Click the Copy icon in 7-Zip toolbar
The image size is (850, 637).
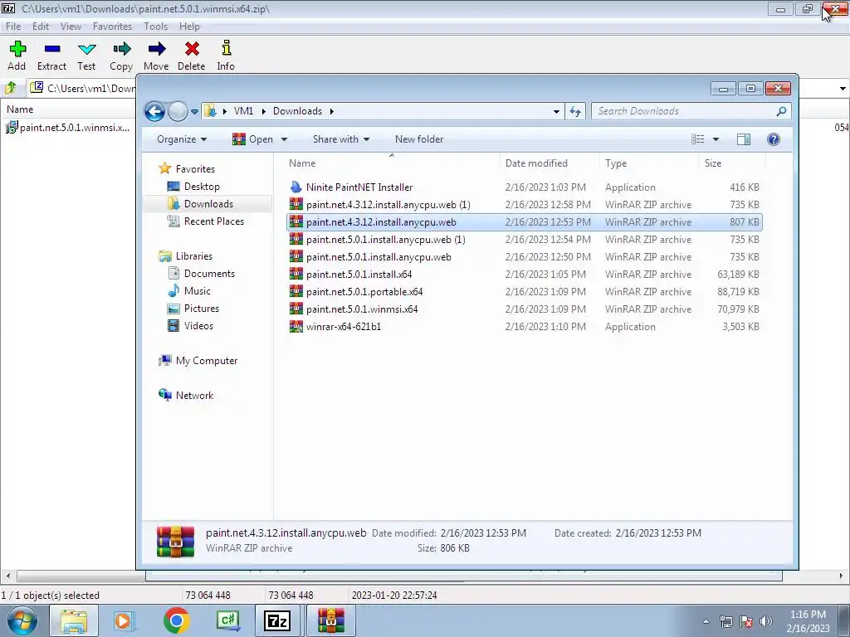[121, 56]
